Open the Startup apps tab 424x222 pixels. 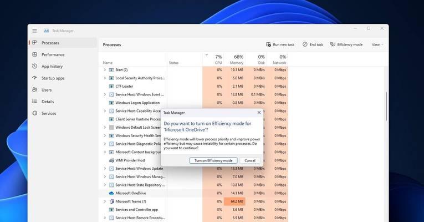[x=63, y=78]
